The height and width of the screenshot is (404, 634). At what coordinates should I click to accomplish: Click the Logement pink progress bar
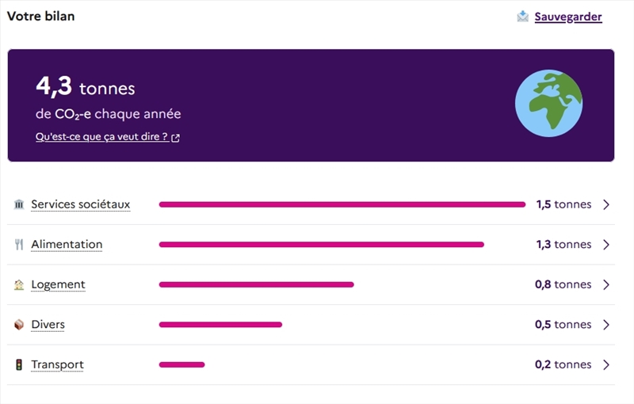click(256, 284)
